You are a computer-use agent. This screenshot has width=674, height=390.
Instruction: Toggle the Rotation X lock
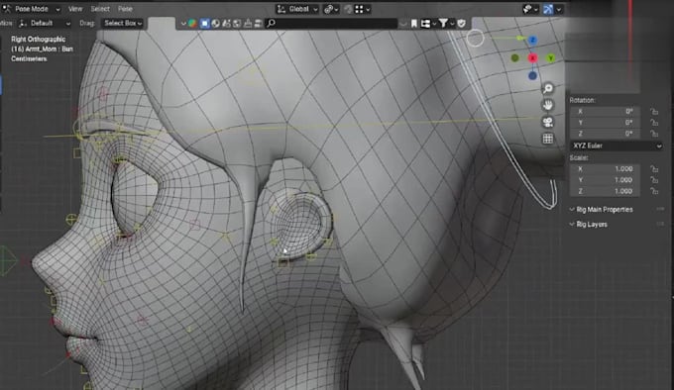click(654, 112)
